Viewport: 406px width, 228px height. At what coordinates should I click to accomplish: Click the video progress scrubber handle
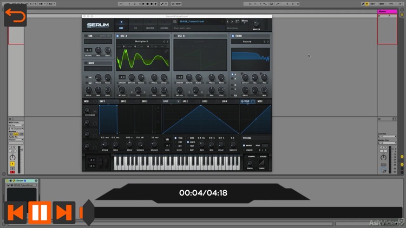click(89, 212)
